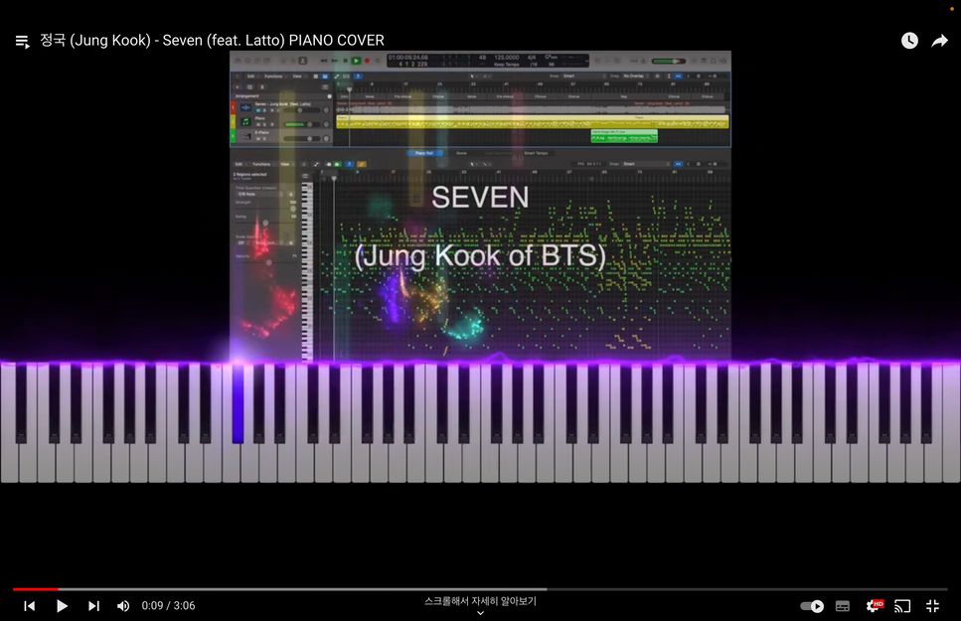Toggle the Autoplay switch off
961x621 pixels.
pyautogui.click(x=812, y=606)
